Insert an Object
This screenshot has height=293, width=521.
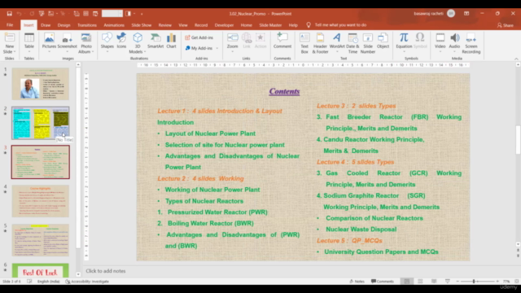383,41
